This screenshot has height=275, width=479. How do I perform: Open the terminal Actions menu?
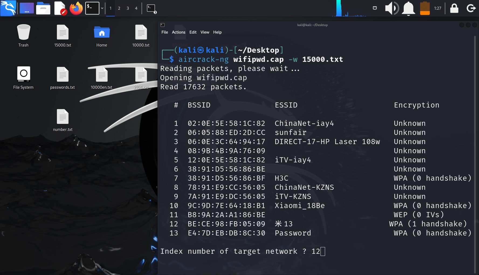(x=179, y=32)
